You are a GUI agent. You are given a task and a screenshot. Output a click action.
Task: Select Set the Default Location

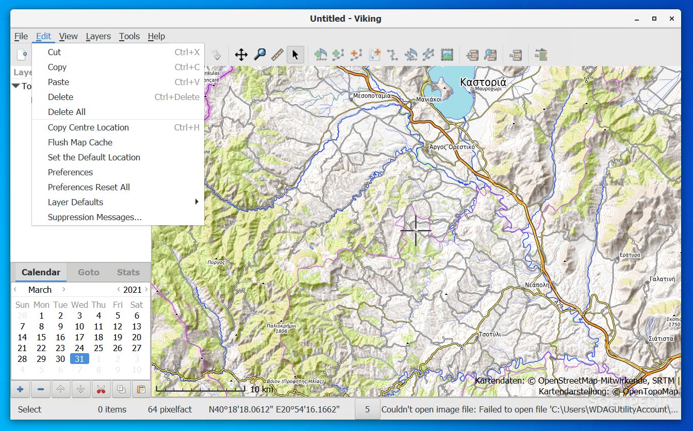click(x=118, y=157)
